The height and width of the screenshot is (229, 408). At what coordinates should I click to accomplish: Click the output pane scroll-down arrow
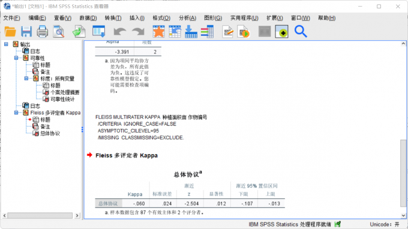click(403, 215)
